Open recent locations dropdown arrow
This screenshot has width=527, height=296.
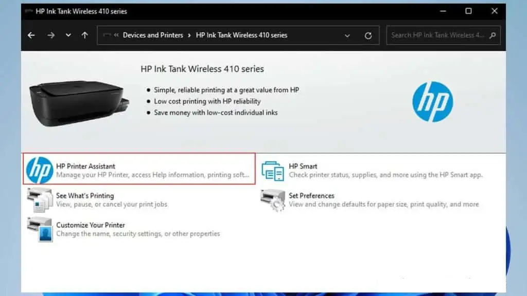[68, 35]
